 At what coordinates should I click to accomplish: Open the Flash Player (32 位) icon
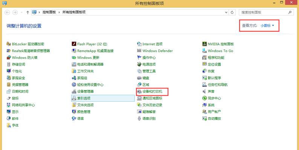coord(74,44)
